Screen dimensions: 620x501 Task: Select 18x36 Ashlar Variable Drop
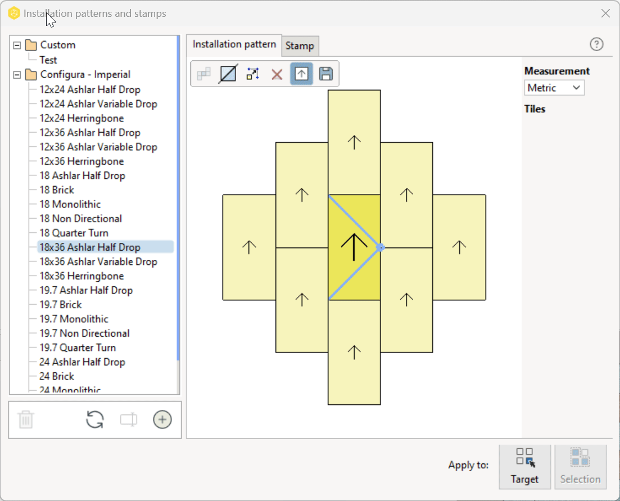pos(98,261)
